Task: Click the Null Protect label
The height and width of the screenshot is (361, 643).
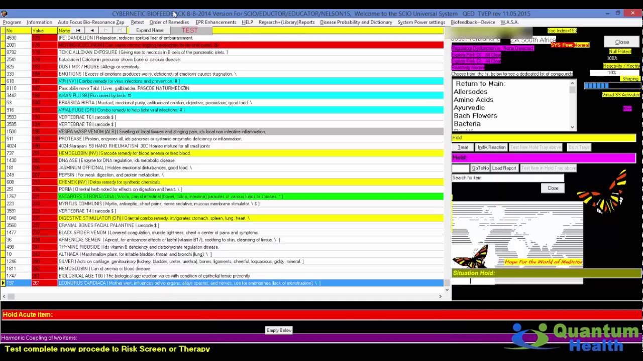Action: point(619,52)
